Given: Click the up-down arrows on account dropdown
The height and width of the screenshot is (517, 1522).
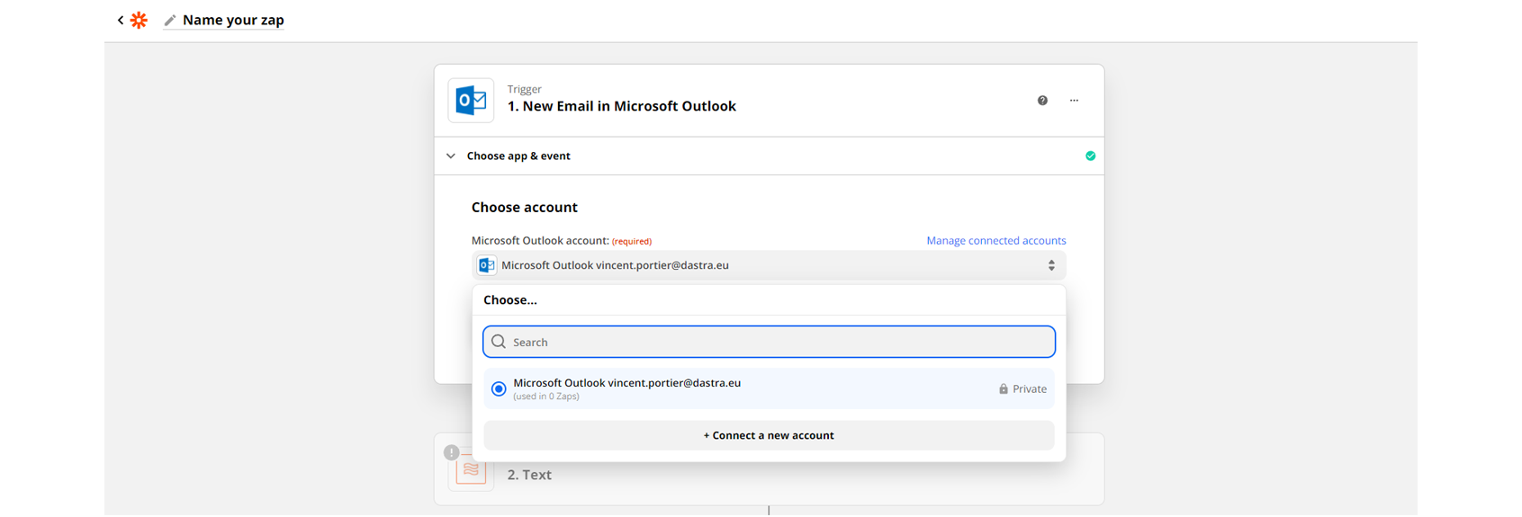Looking at the screenshot, I should point(1051,265).
